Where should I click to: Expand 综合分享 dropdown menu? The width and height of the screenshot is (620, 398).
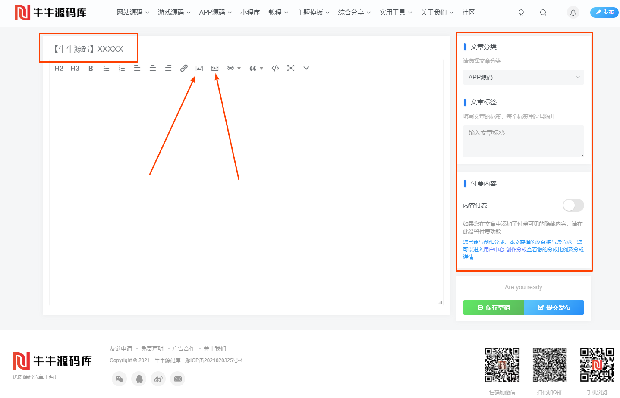tap(354, 13)
